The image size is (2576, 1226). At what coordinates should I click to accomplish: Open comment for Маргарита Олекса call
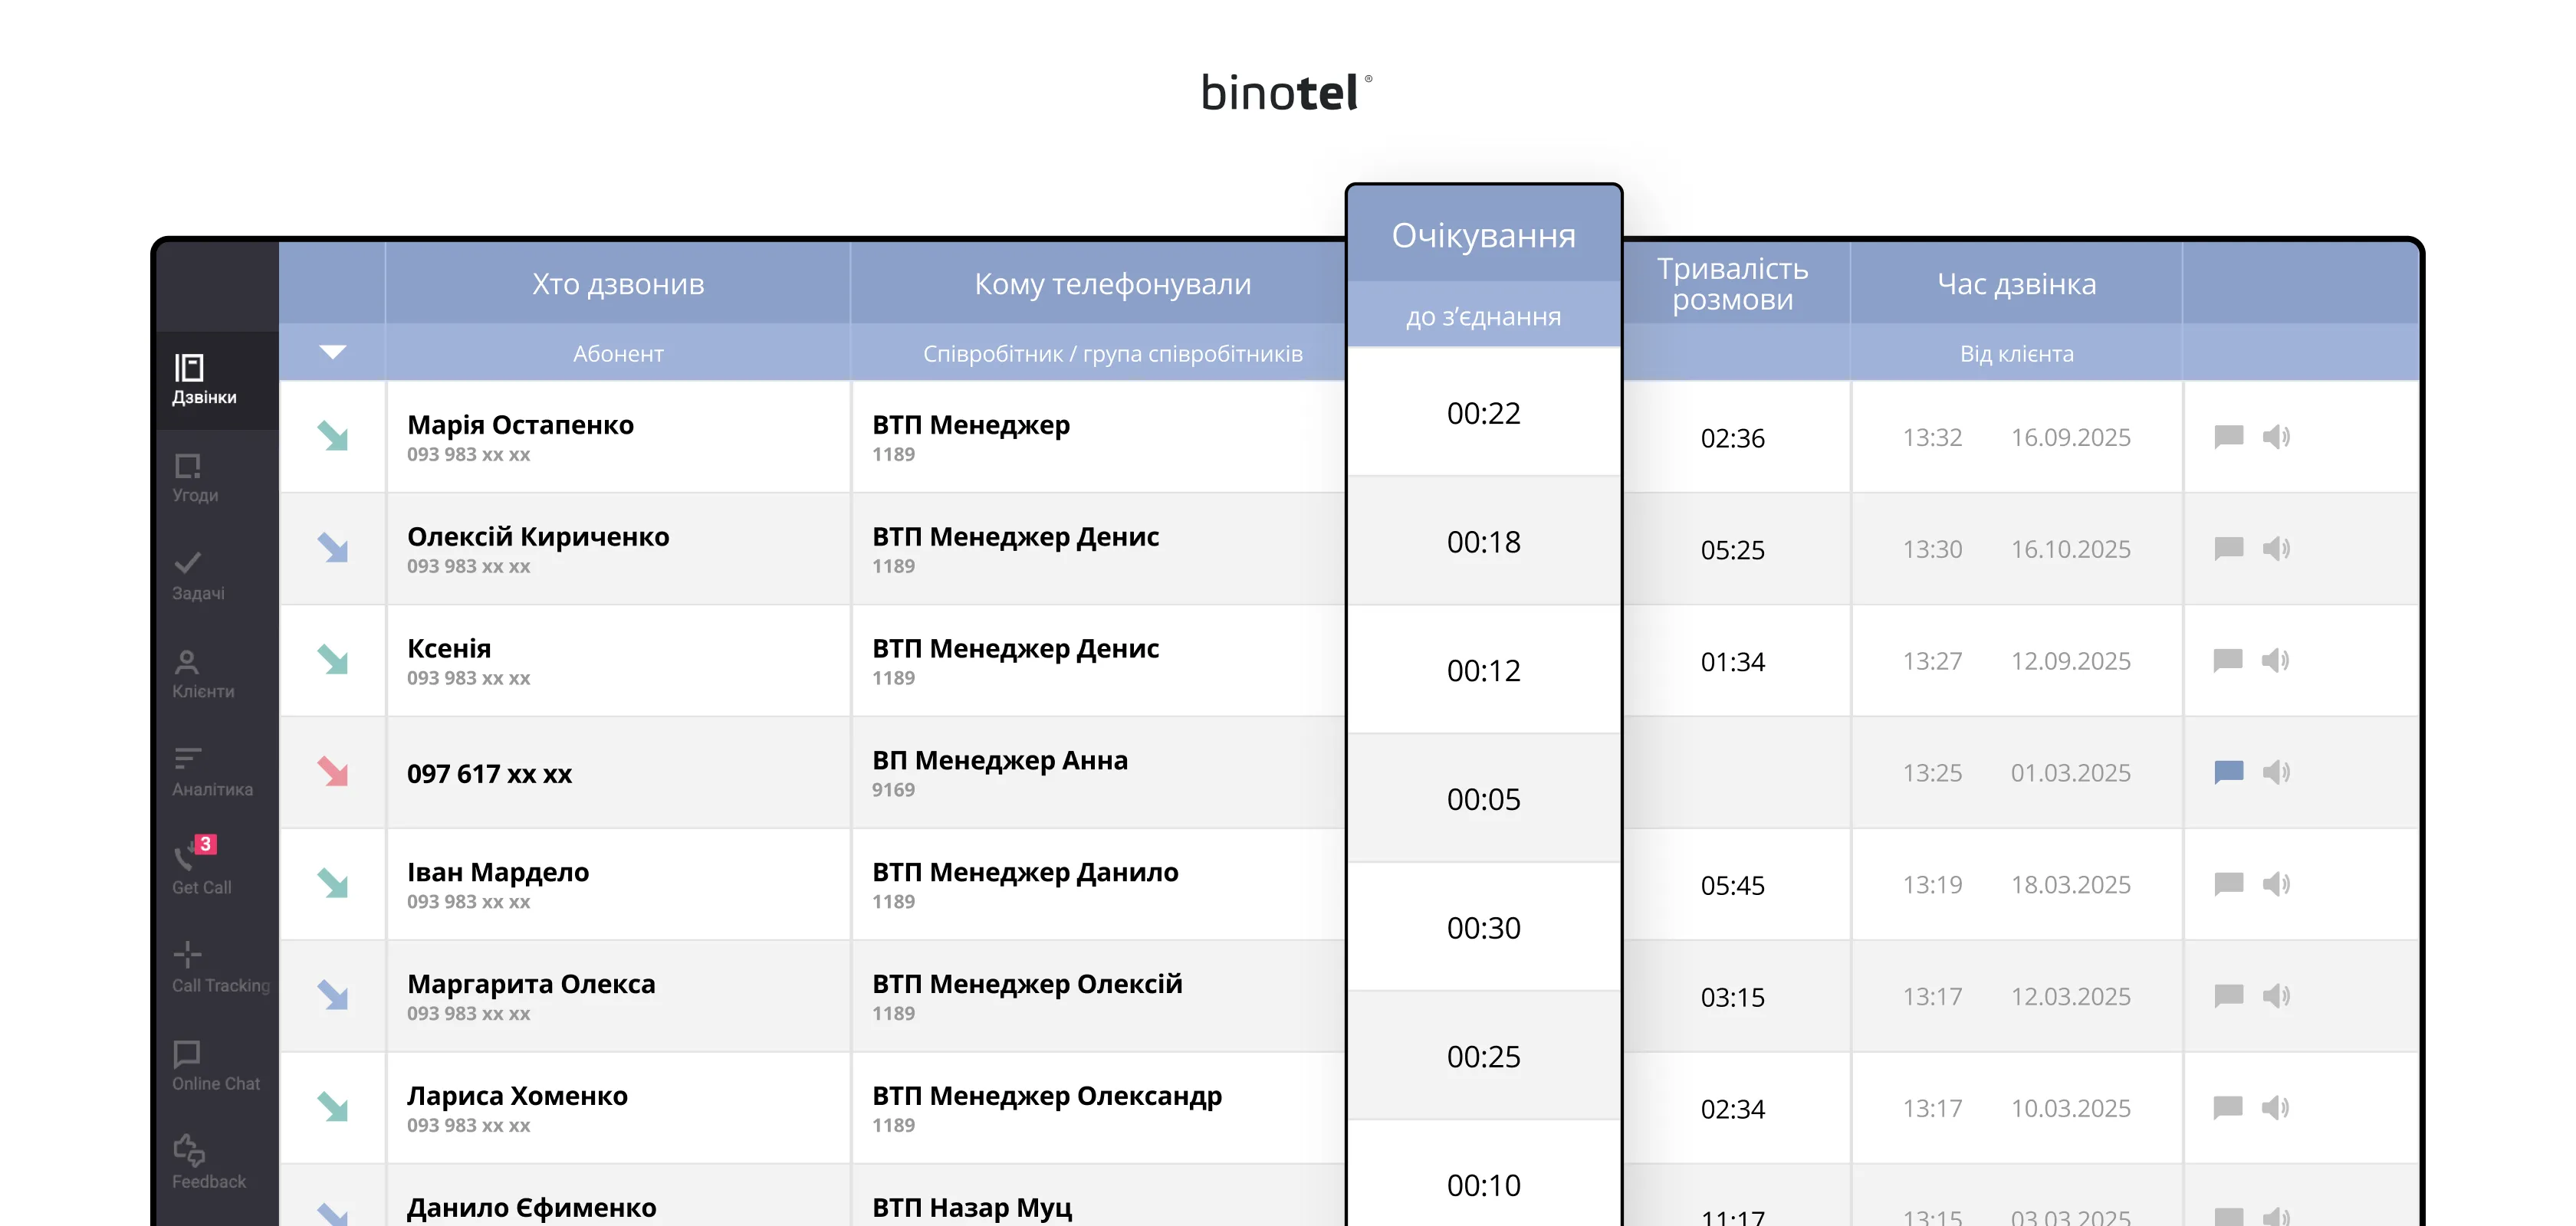pos(2229,996)
